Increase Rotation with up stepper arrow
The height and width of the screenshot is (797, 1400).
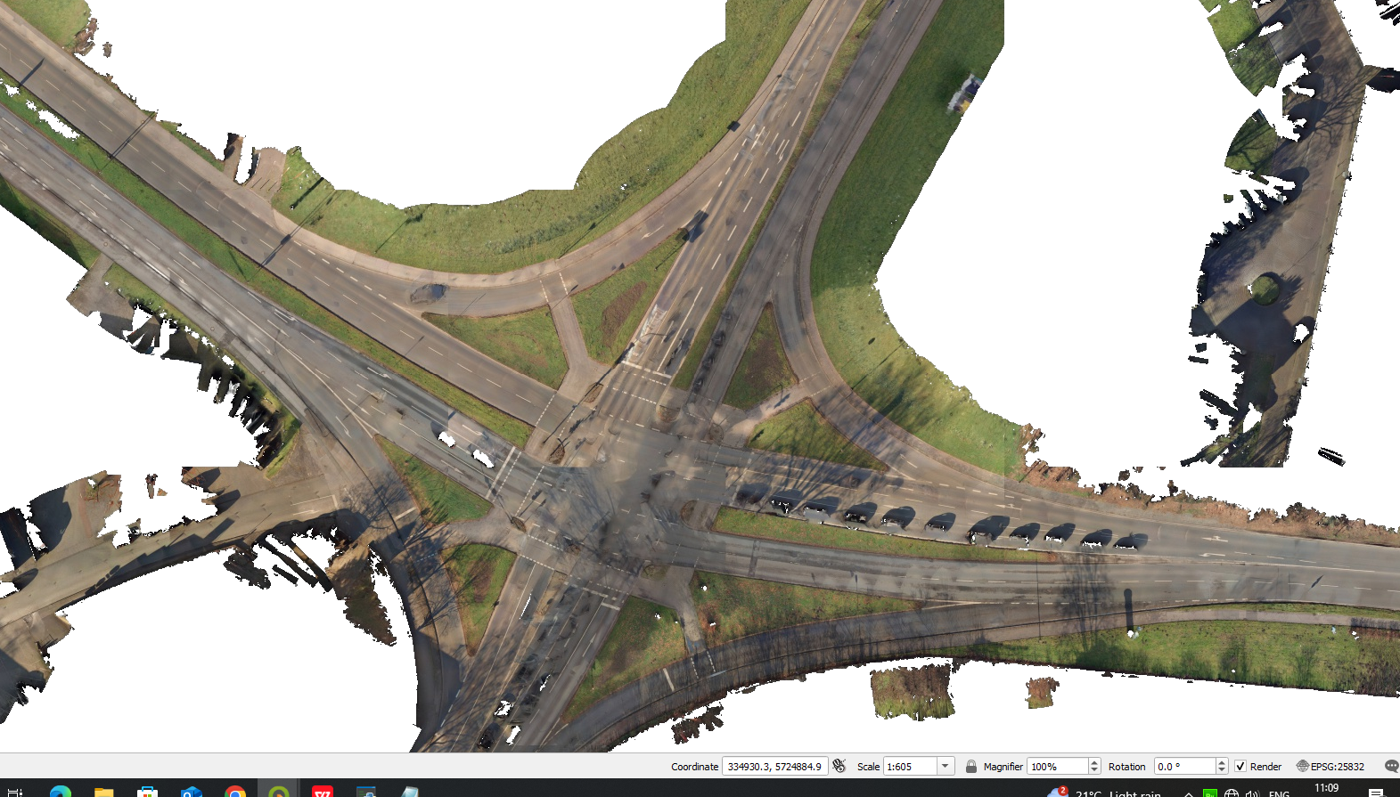coord(1222,762)
